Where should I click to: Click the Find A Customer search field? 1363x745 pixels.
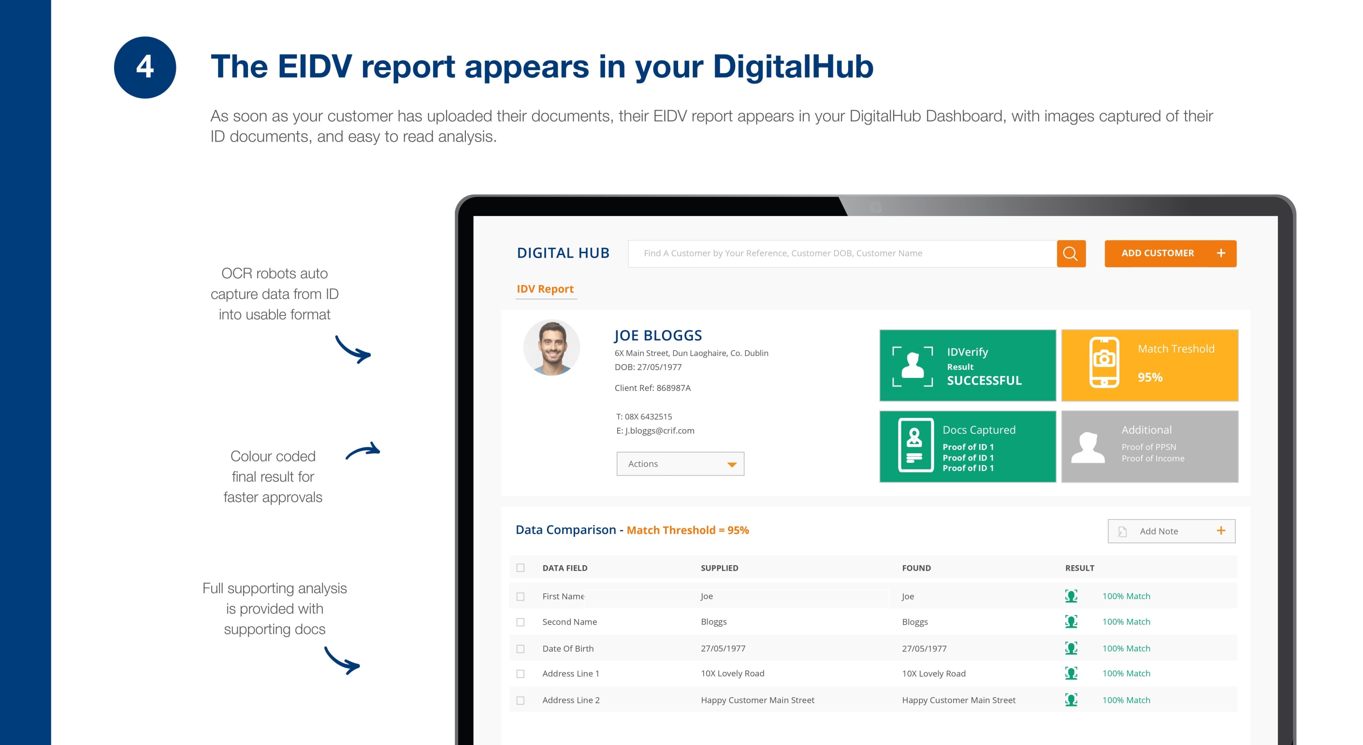841,253
